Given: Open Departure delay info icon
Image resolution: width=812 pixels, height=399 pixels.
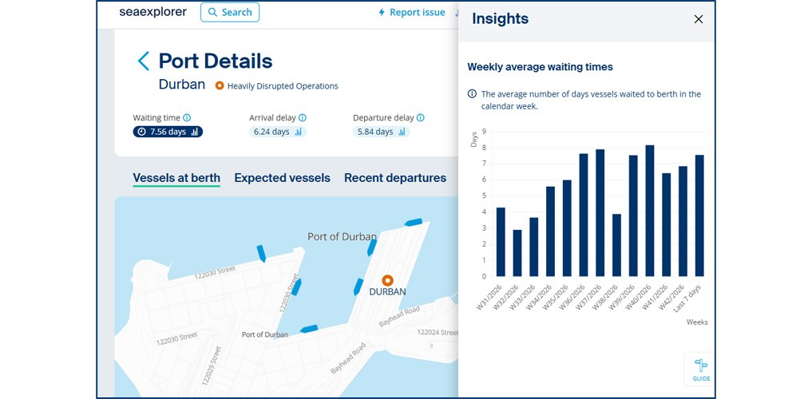Looking at the screenshot, I should coord(421,118).
